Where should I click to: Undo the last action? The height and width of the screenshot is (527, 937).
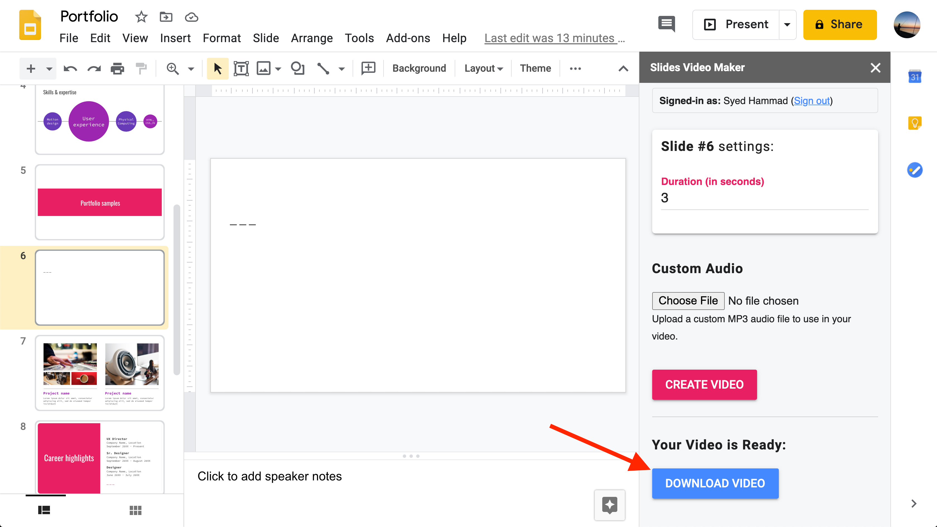coord(70,68)
